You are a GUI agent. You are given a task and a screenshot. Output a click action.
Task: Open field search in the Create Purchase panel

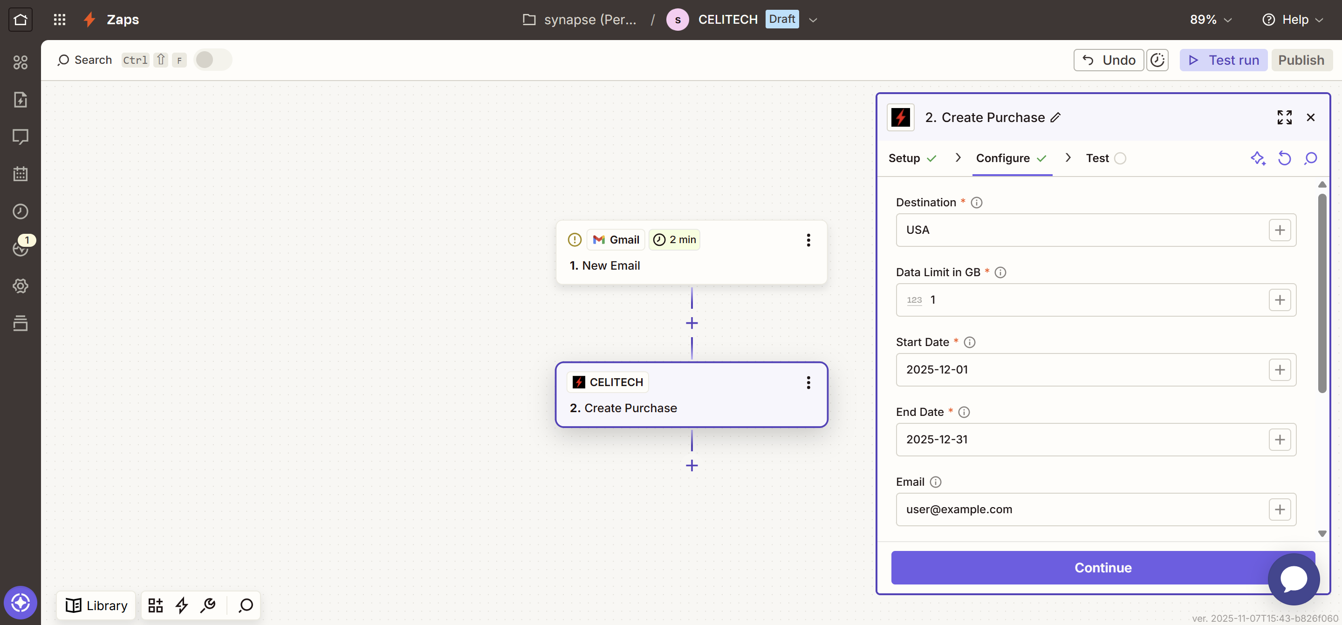[1311, 158]
